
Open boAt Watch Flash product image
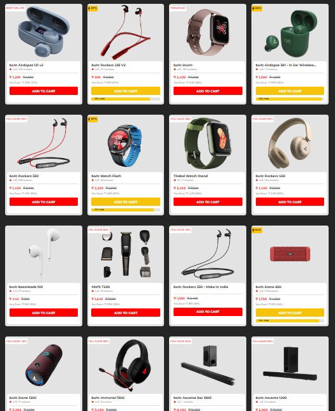click(x=126, y=145)
